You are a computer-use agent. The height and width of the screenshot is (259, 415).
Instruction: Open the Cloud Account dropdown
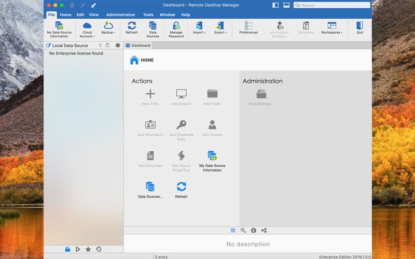87,30
